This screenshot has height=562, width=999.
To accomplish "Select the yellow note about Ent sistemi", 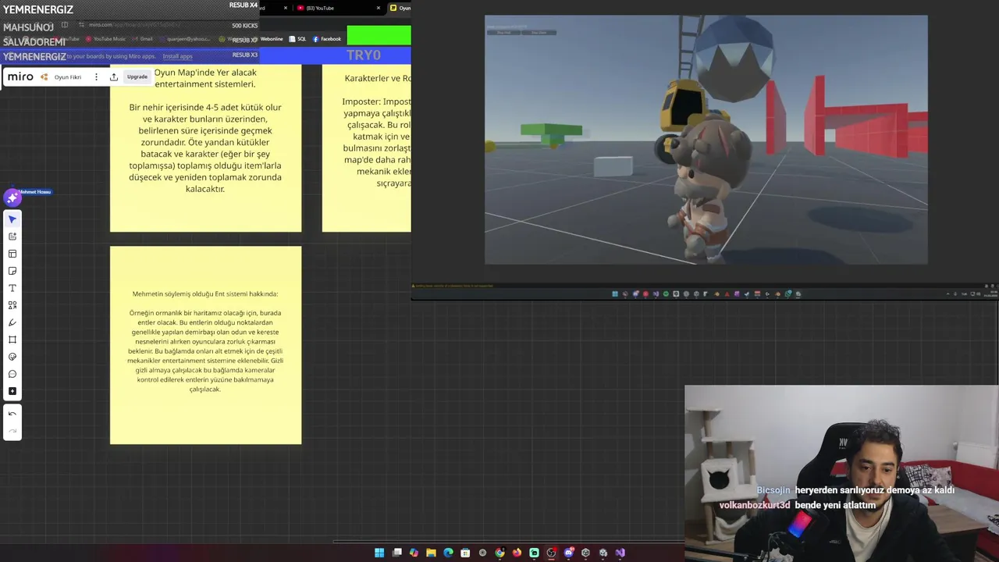I will [205, 345].
